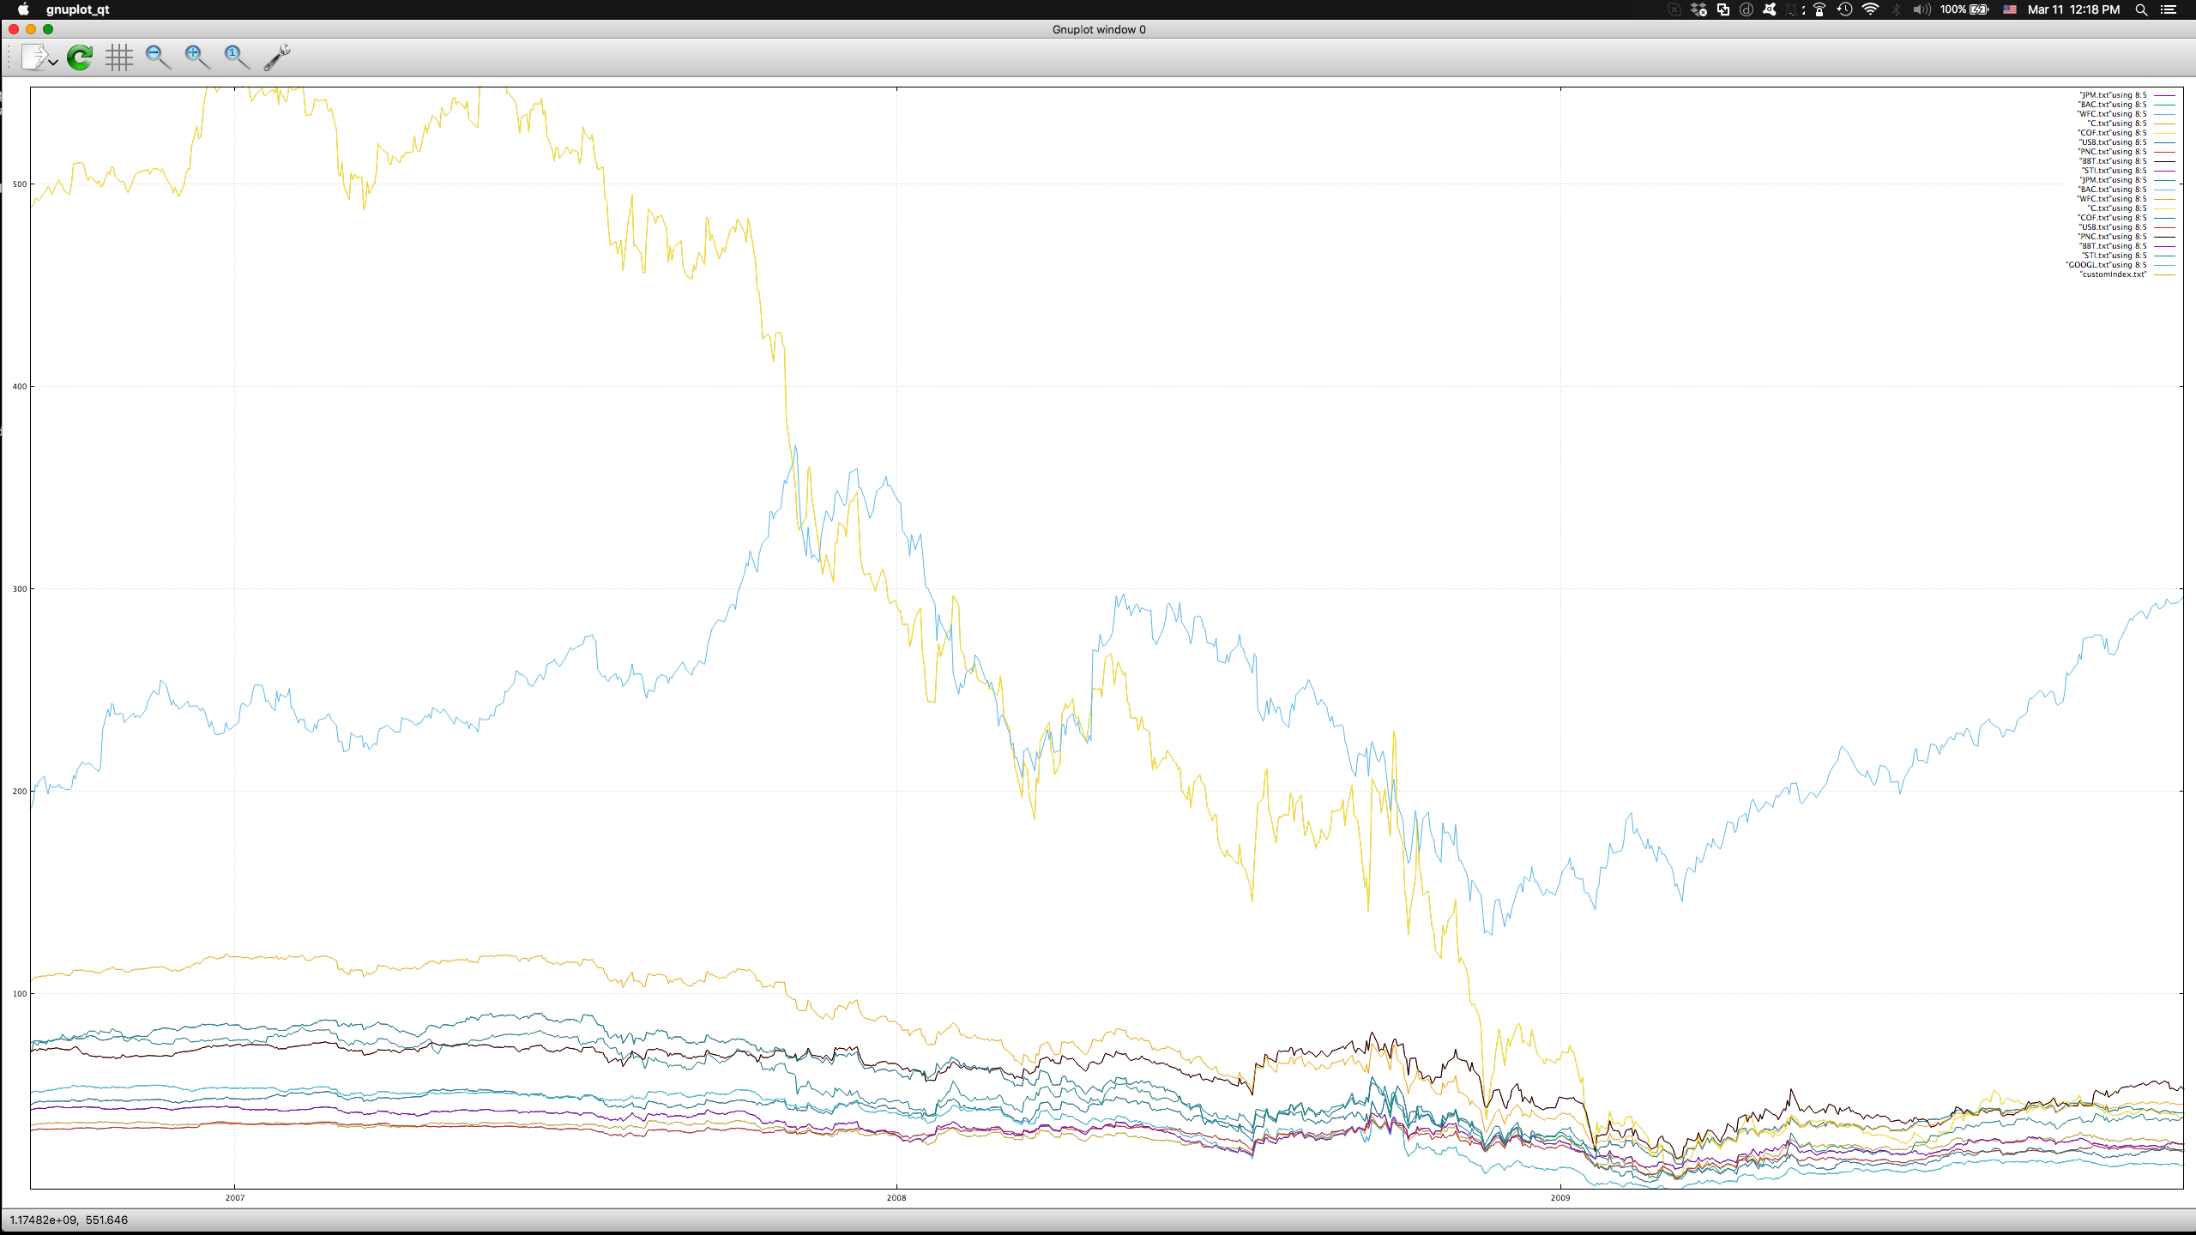The width and height of the screenshot is (2196, 1235).
Task: Click the Dropbox icon in menu bar
Action: [1698, 9]
